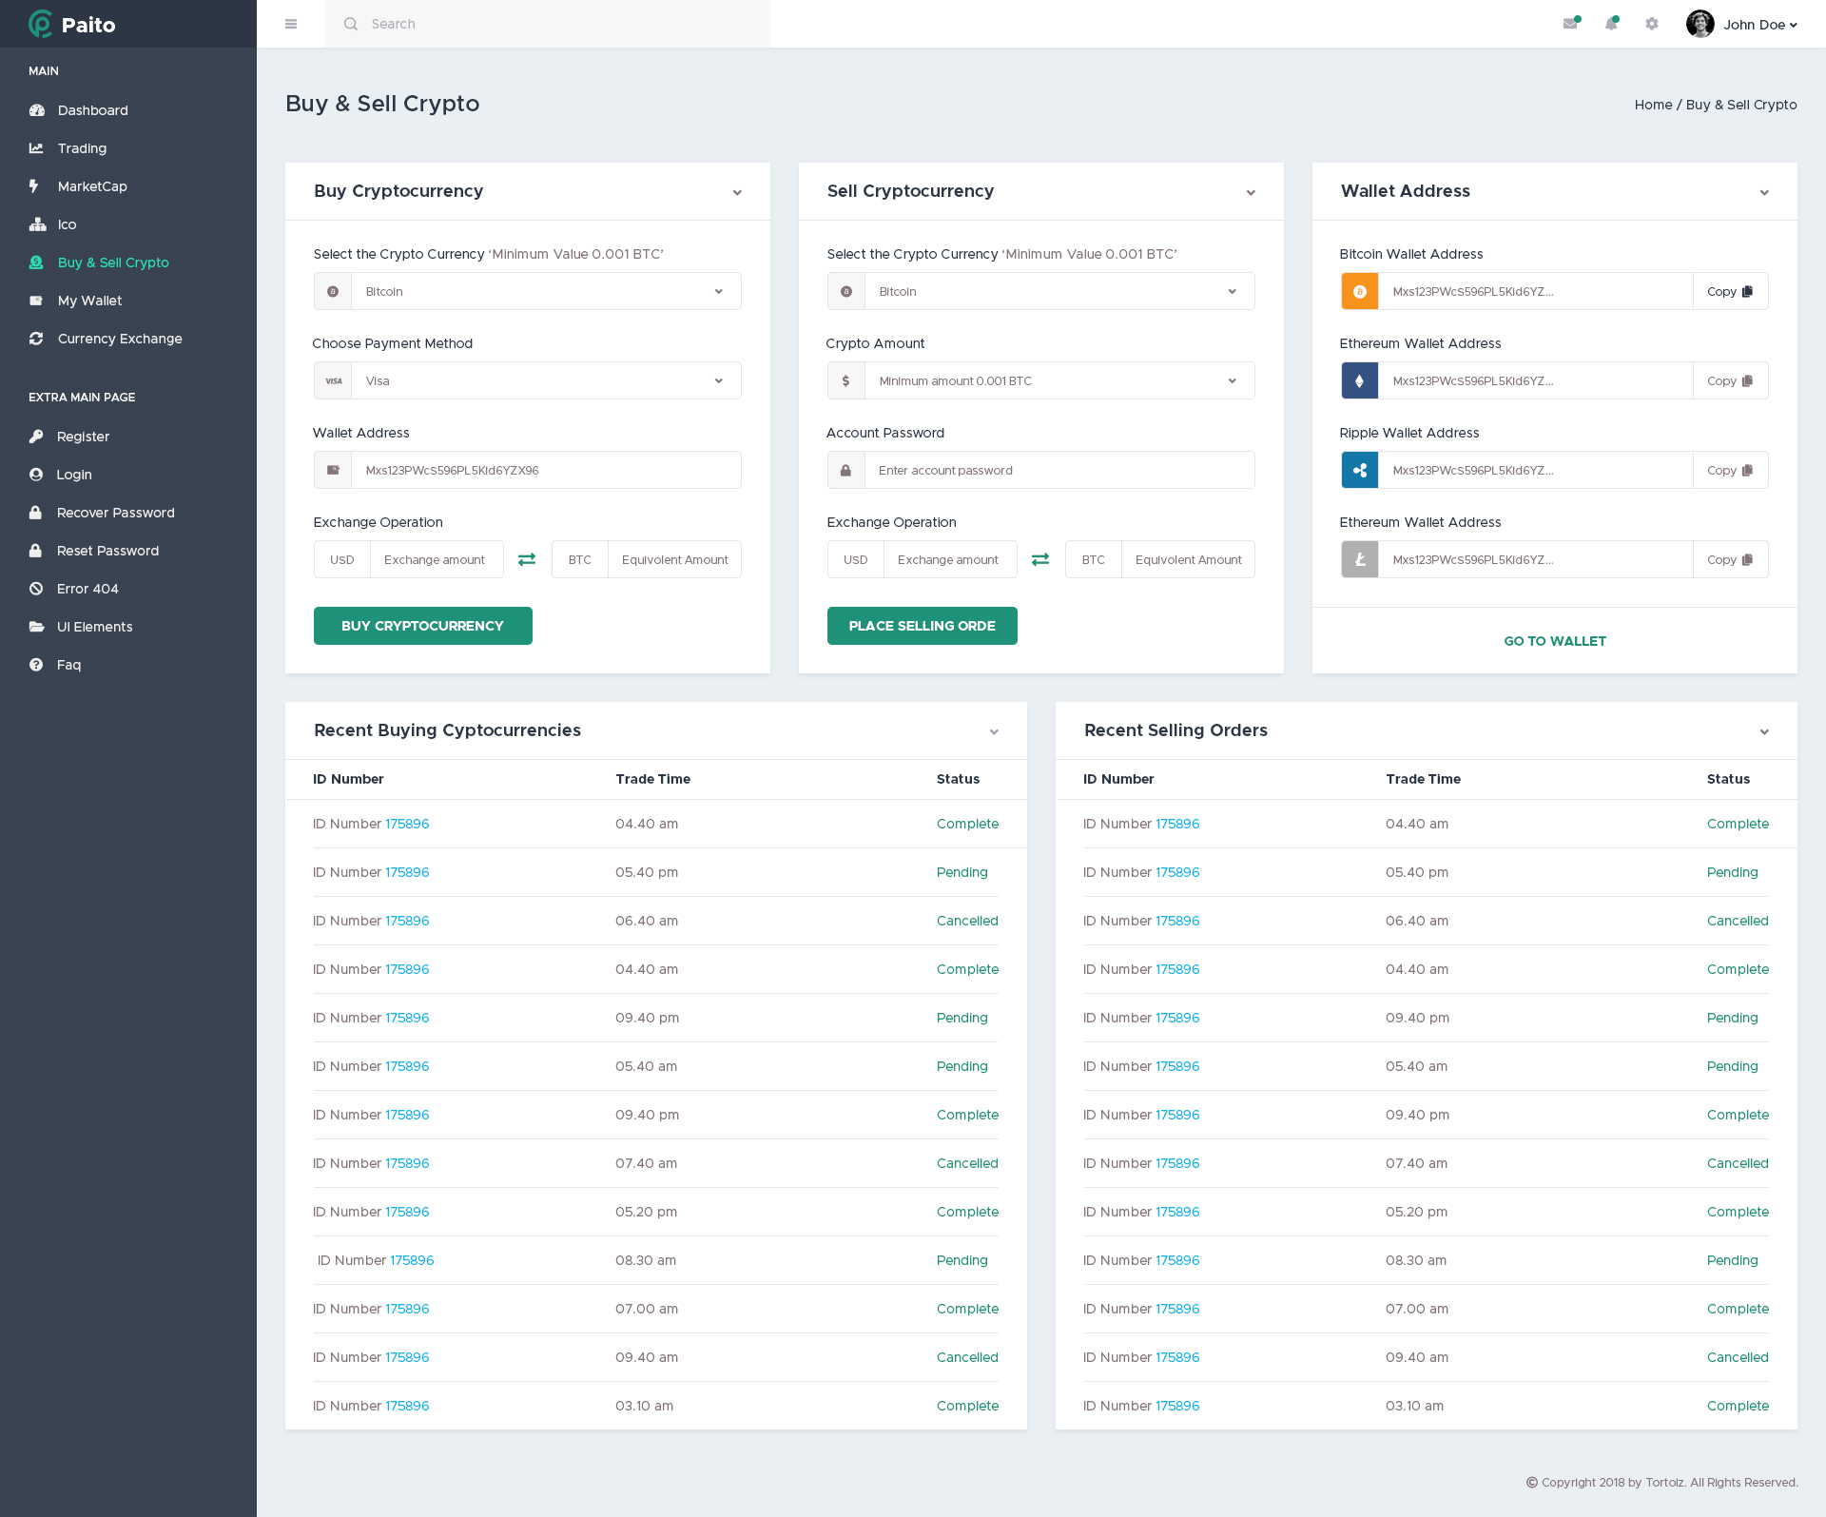Viewport: 1826px width, 1517px height.
Task: Click the hamburger menu icon
Action: [291, 24]
